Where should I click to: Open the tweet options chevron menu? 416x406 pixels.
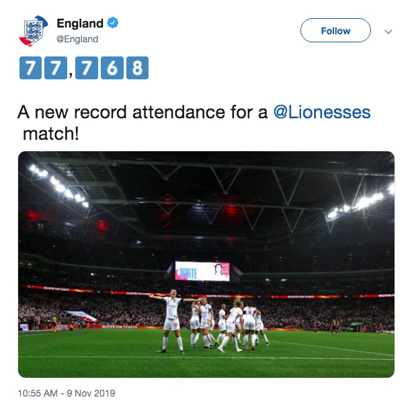[x=388, y=31]
